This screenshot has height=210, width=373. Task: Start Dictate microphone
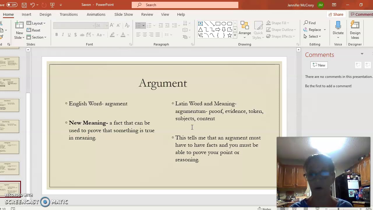(x=338, y=30)
